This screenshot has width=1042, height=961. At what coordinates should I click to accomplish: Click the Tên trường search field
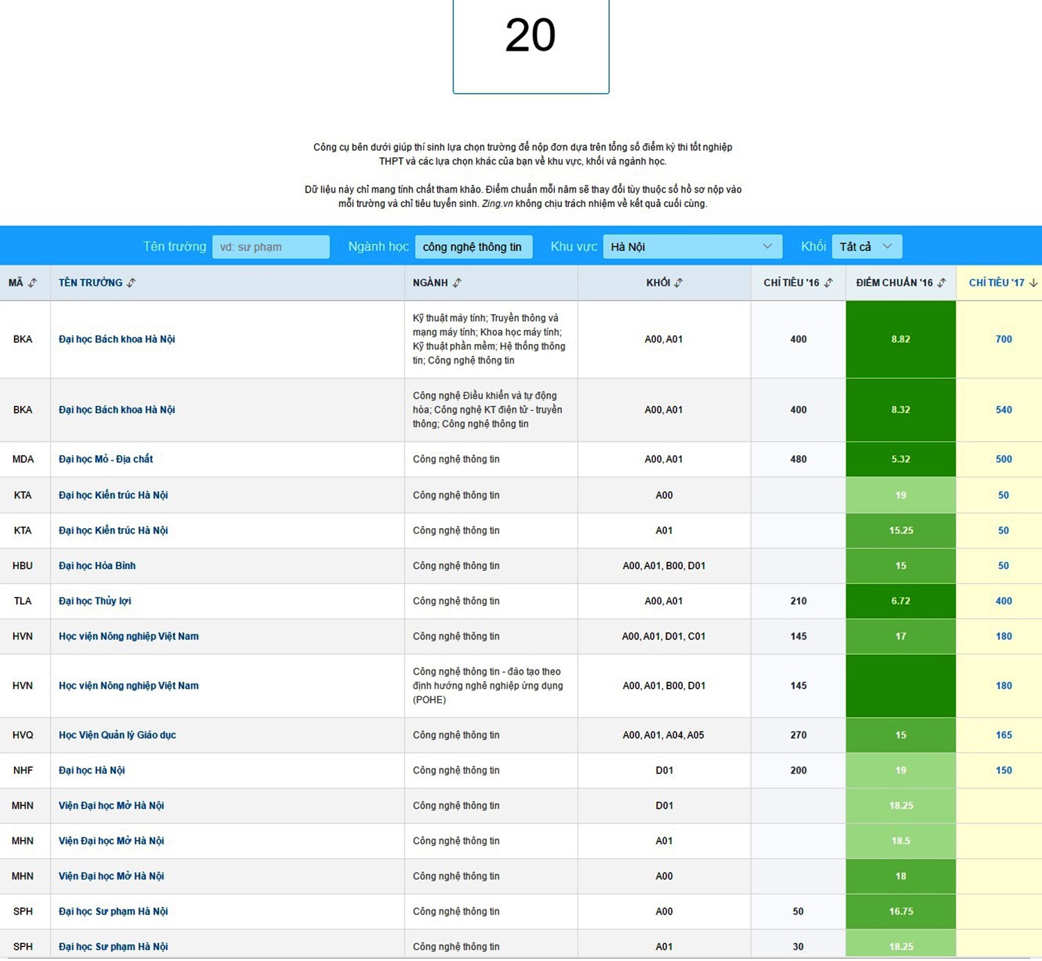point(270,247)
